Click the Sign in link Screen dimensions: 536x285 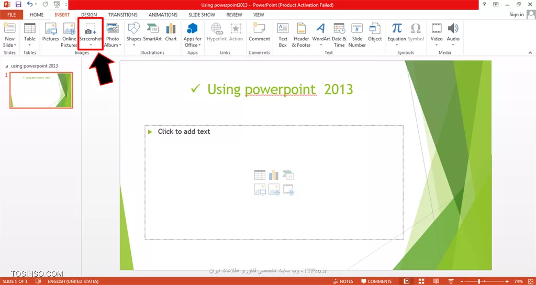pyautogui.click(x=517, y=15)
